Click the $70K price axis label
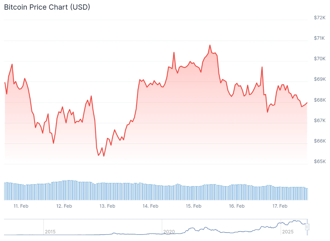The image size is (330, 241). click(319, 59)
